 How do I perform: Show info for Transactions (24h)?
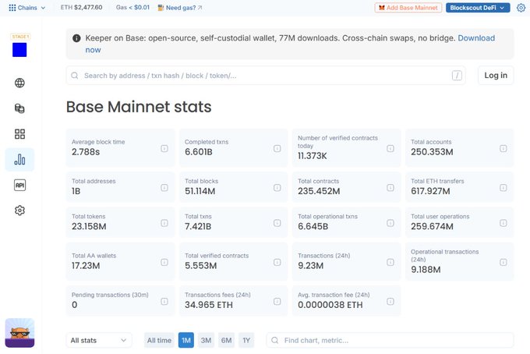coord(390,262)
